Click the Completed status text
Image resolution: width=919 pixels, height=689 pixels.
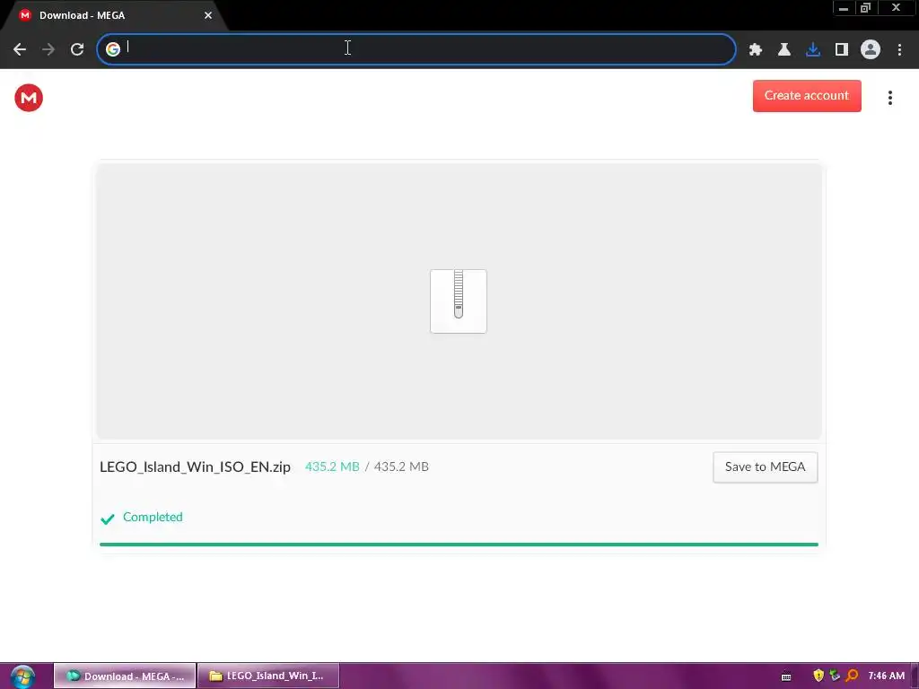pyautogui.click(x=153, y=517)
